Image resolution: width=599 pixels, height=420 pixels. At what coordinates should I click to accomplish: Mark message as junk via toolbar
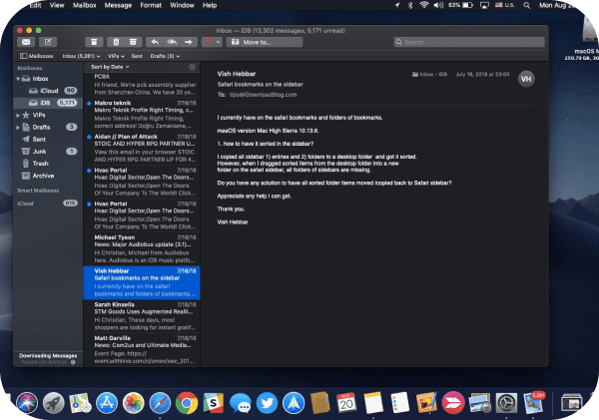click(x=133, y=42)
